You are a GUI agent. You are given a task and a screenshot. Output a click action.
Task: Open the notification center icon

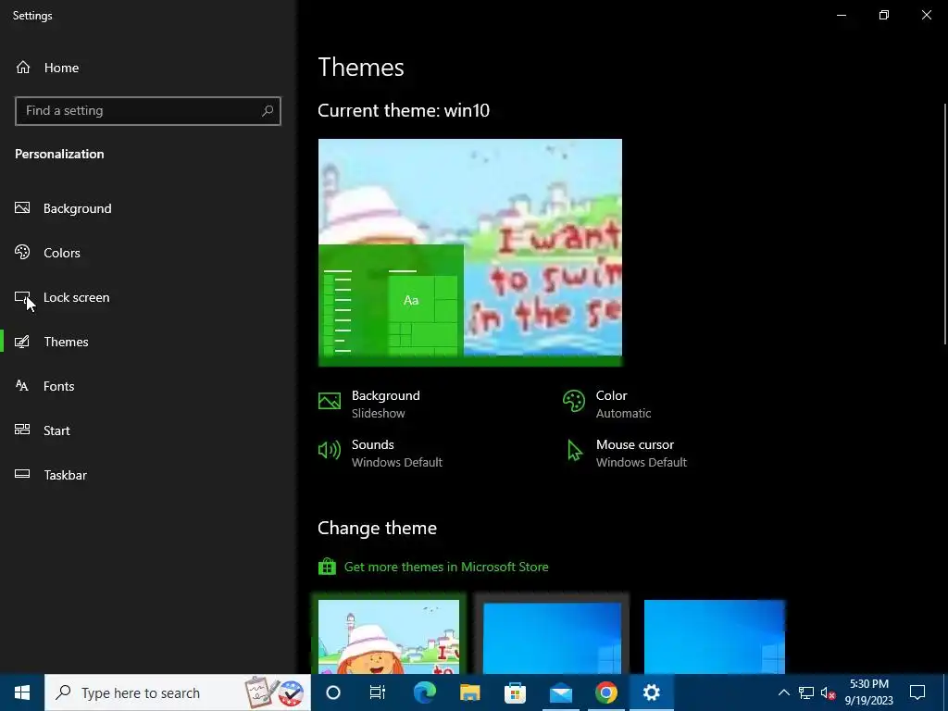(917, 692)
